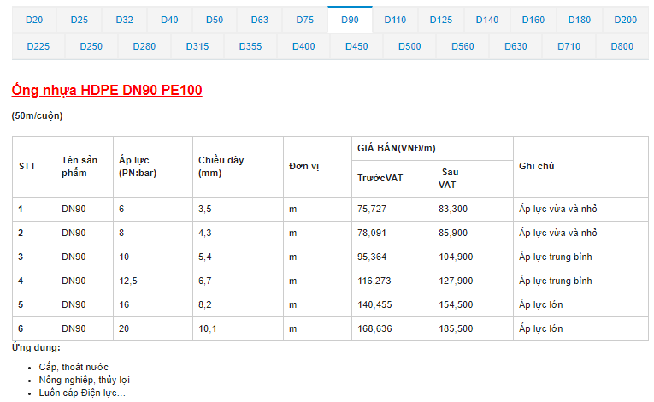The image size is (654, 402).
Task: Open the D32 pipe size tab
Action: [124, 20]
